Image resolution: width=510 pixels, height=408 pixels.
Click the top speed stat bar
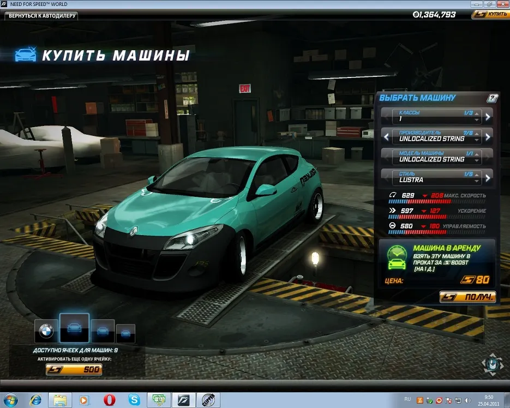(x=437, y=201)
